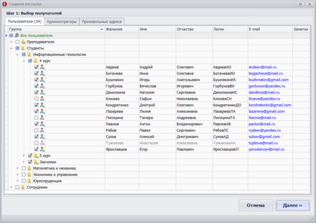Enable the Математика и механика checkbox
Viewport: 316px width, 223px height.
[24, 168]
